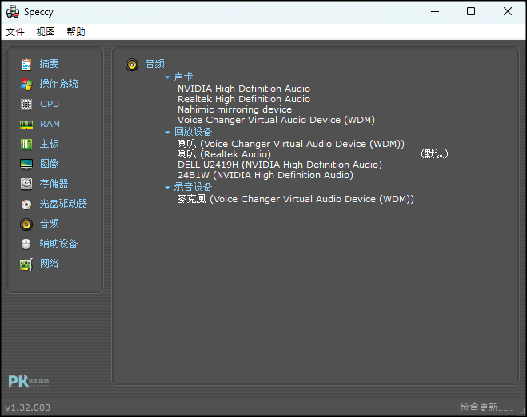Viewport: 527px width, 417px height.
Task: Open the 操作系统 page
Action: [59, 84]
